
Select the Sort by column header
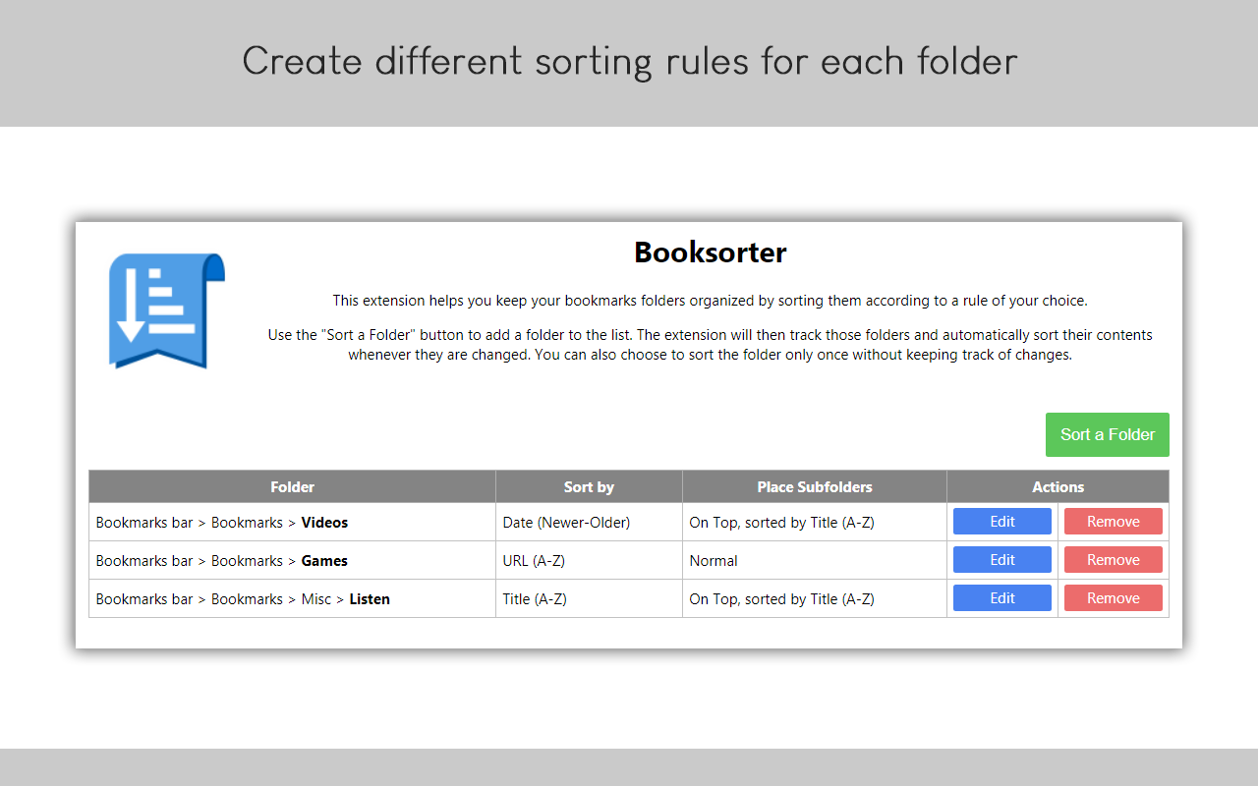coord(589,486)
